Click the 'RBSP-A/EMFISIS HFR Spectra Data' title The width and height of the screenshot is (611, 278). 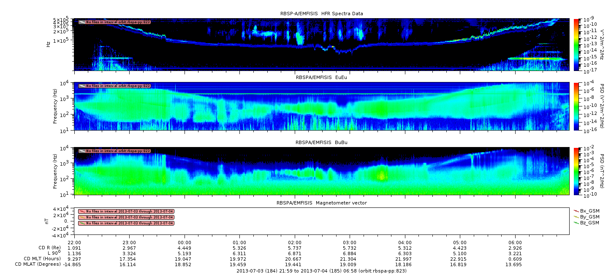(321, 14)
